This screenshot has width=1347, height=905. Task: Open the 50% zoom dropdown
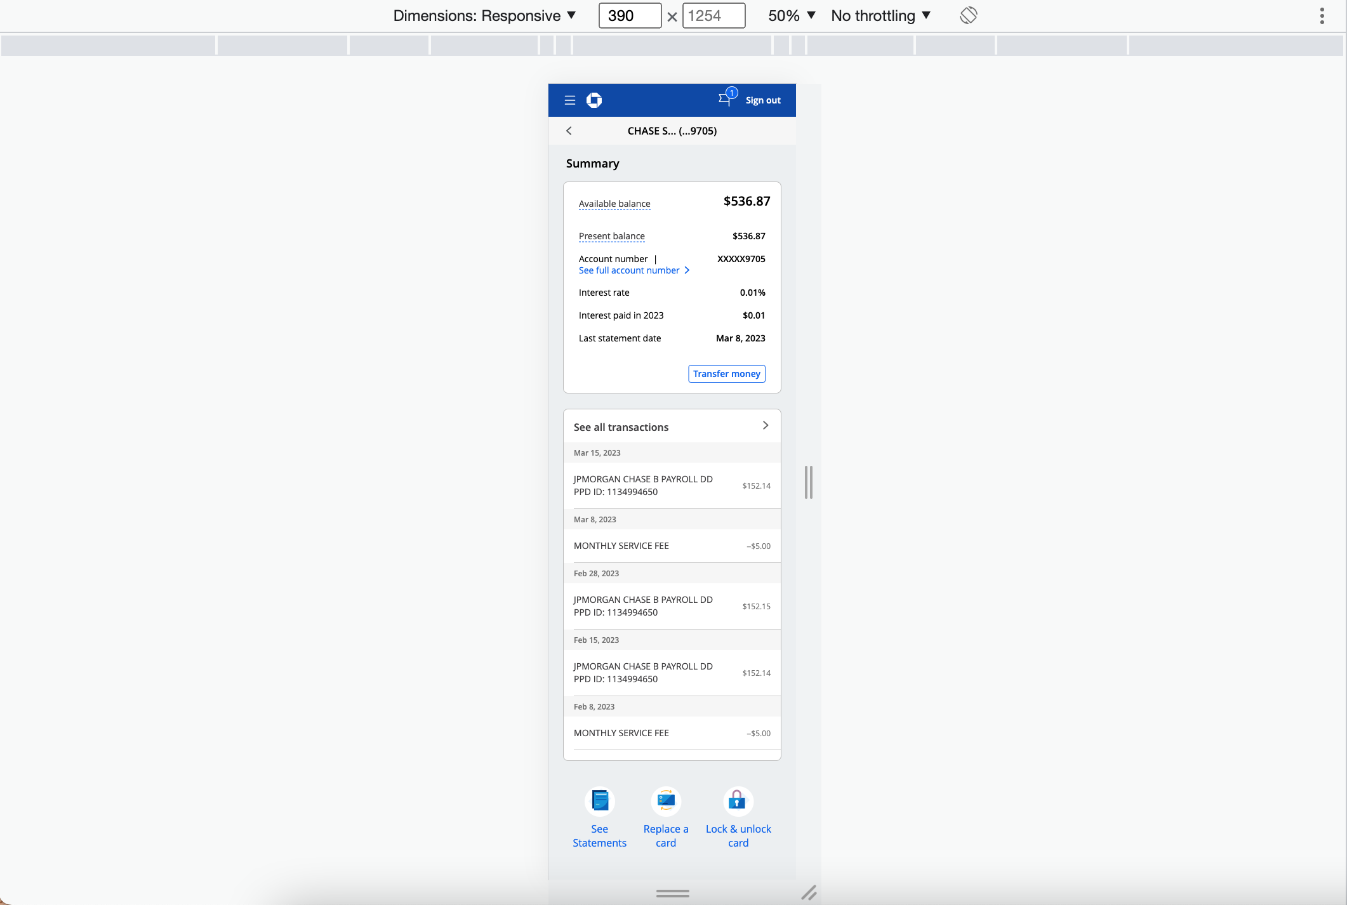pos(791,15)
